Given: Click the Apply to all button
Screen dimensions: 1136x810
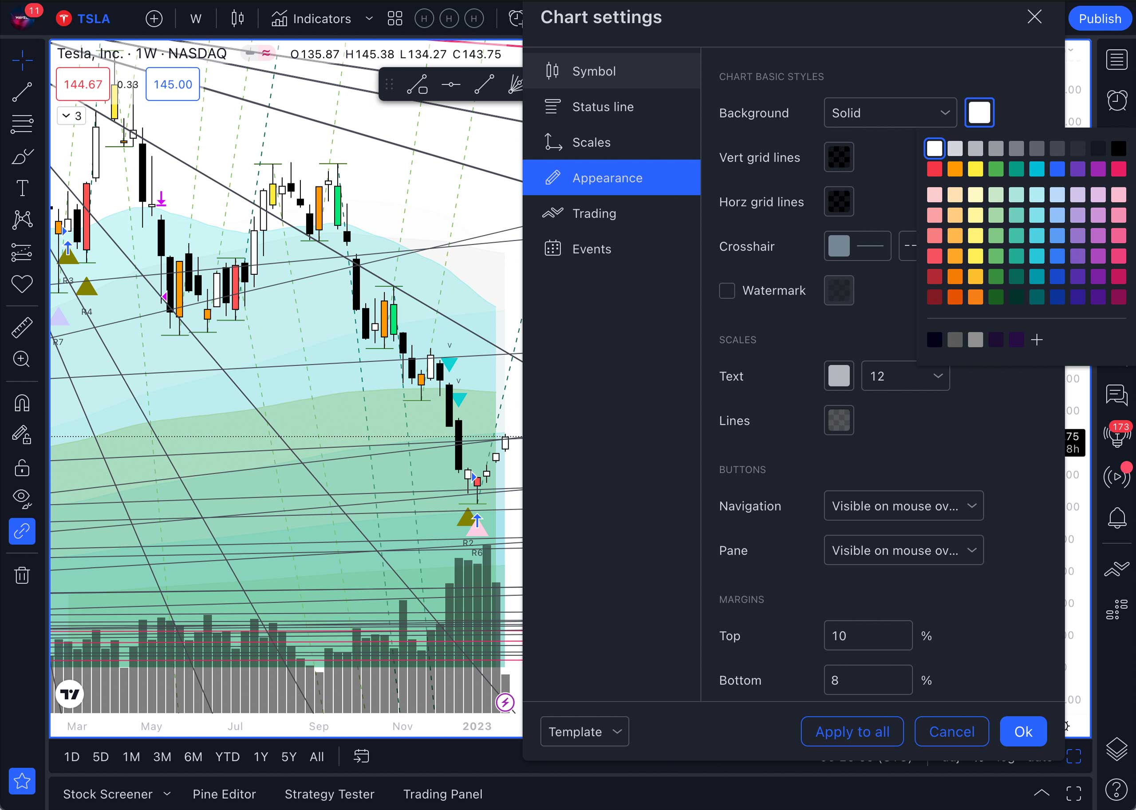Looking at the screenshot, I should 852,732.
